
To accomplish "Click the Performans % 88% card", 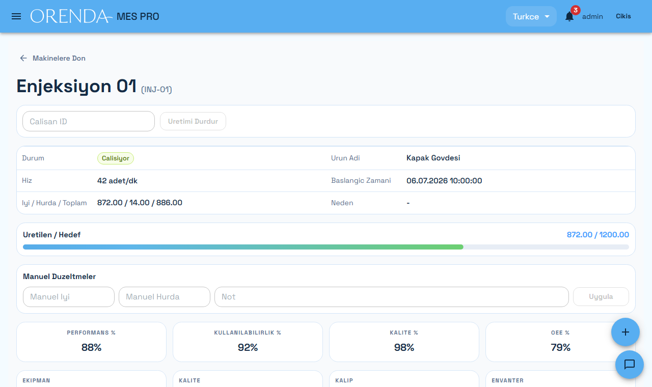I will (92, 342).
